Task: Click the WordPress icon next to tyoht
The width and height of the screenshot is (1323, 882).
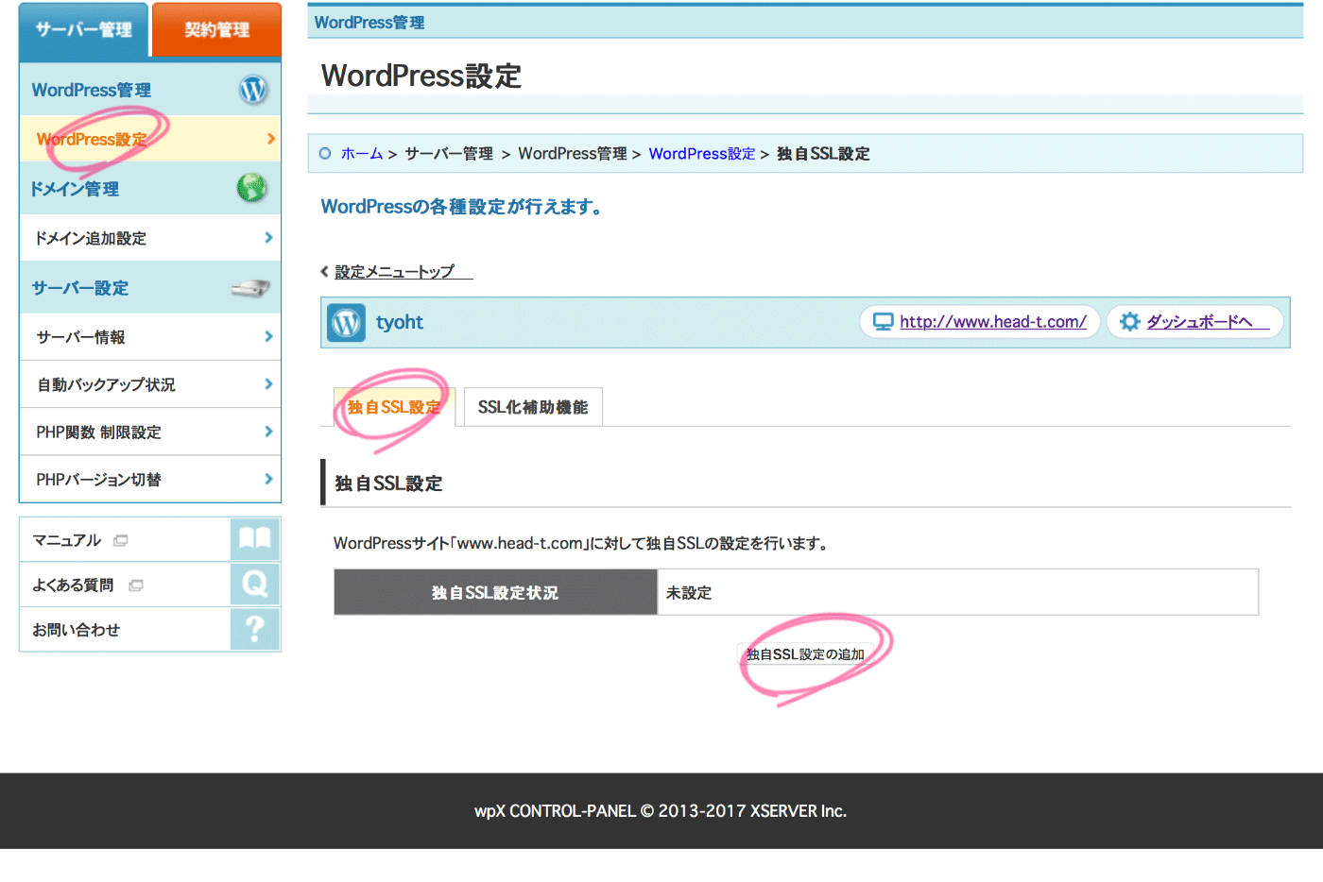Action: click(346, 322)
